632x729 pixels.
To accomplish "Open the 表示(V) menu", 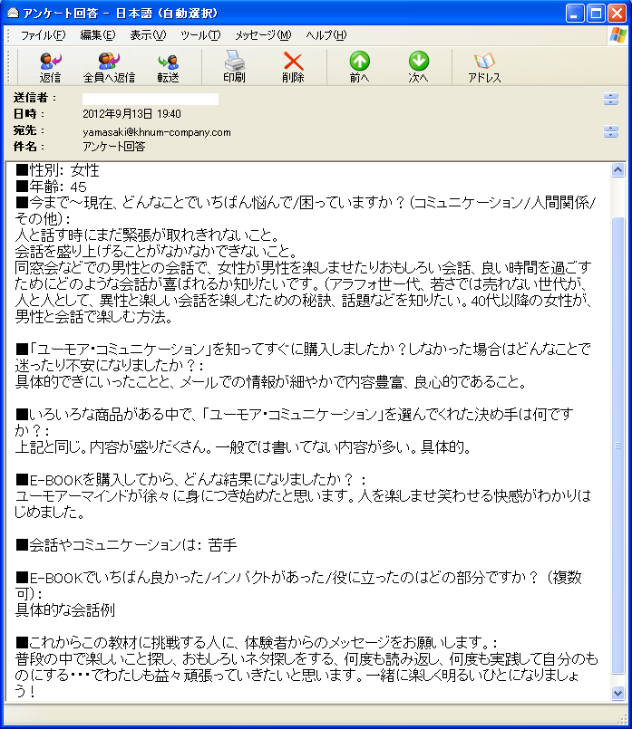I will [148, 35].
